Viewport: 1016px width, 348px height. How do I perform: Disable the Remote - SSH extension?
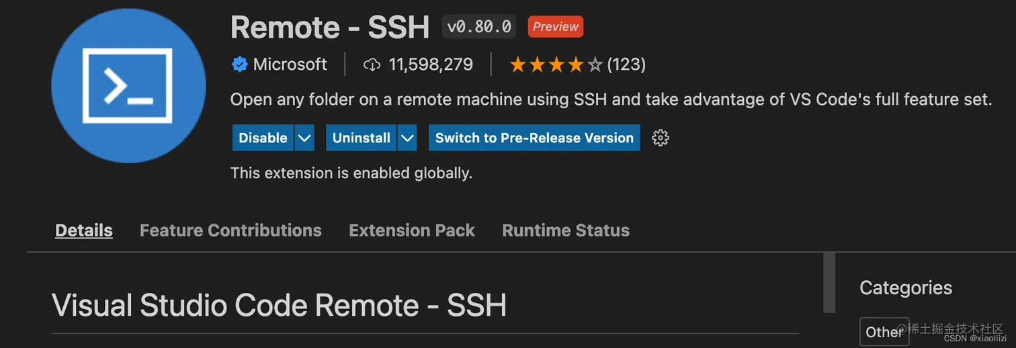pos(263,138)
